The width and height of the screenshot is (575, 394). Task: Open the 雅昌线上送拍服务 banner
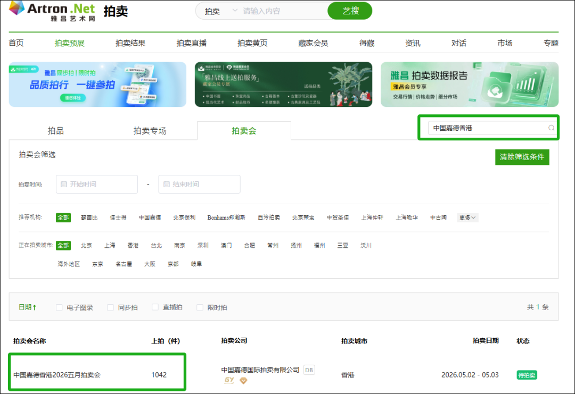pyautogui.click(x=283, y=84)
